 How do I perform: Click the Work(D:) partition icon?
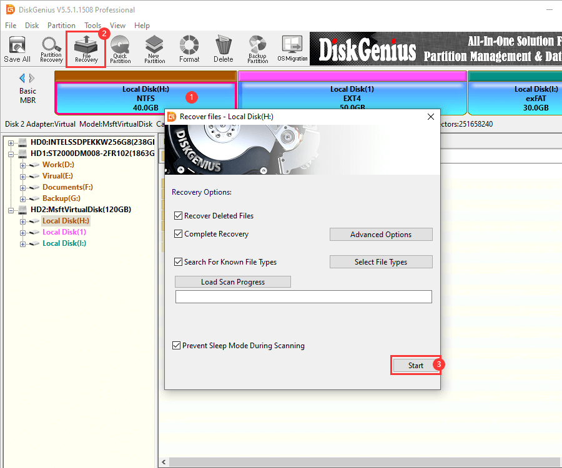point(34,165)
